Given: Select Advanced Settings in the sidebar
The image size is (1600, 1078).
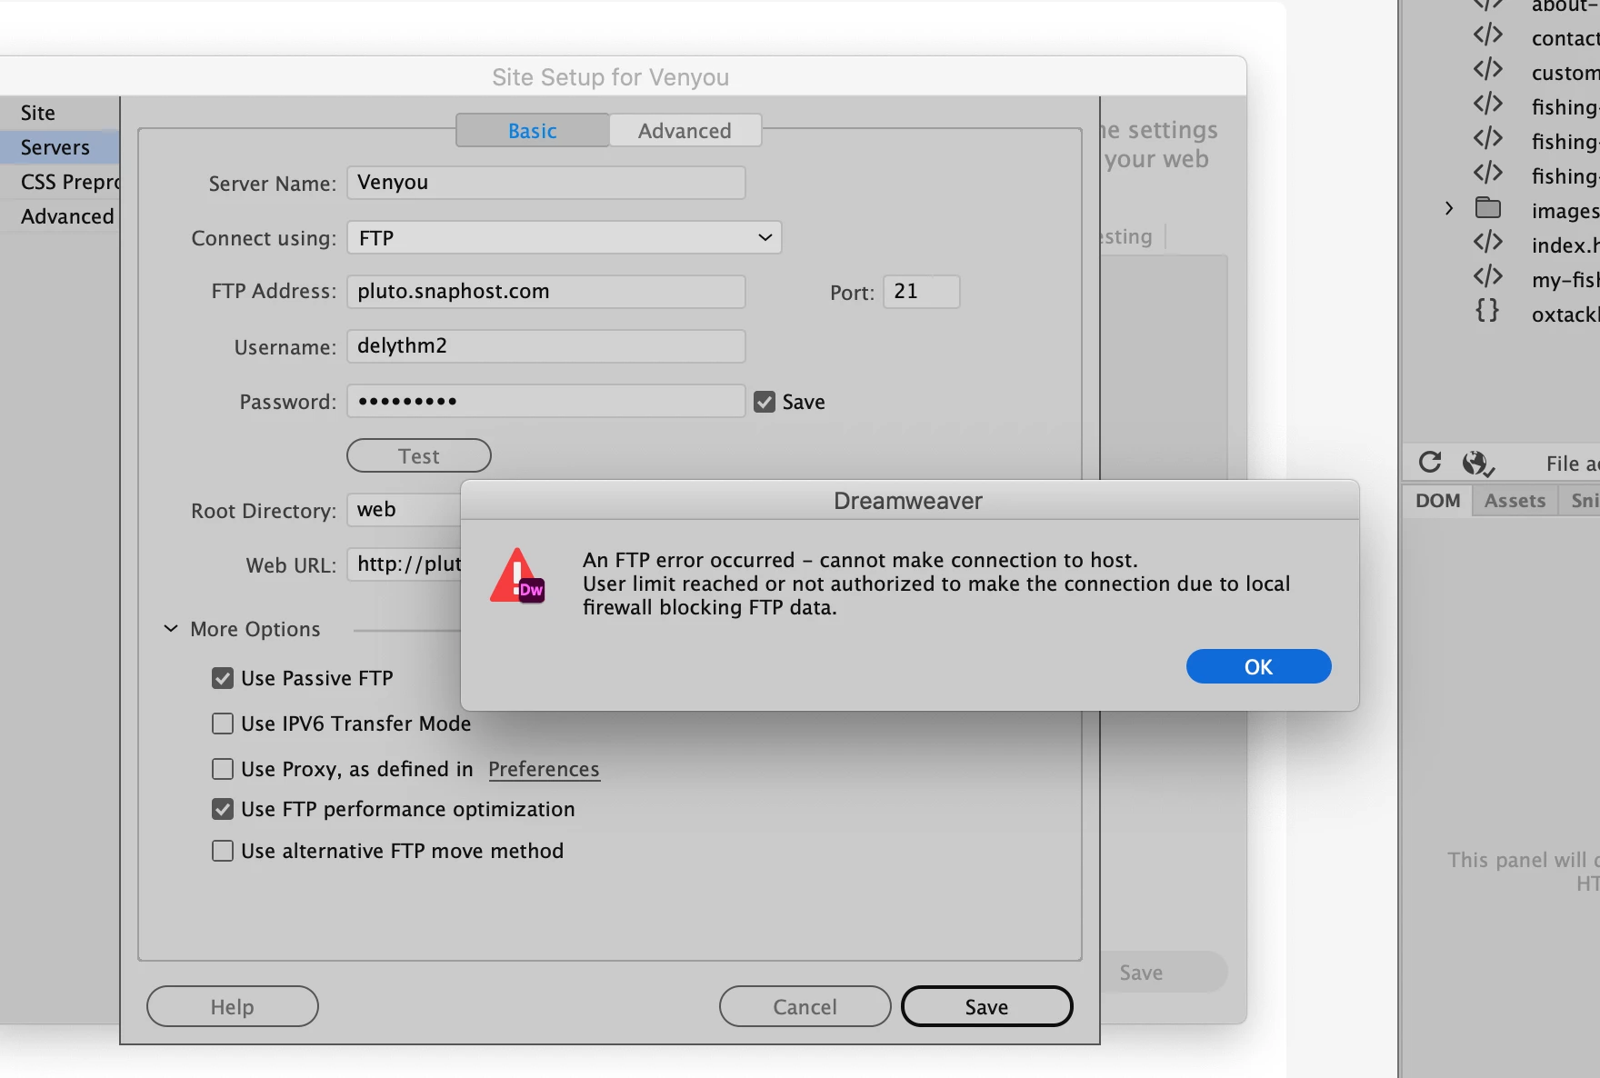Looking at the screenshot, I should [59, 216].
